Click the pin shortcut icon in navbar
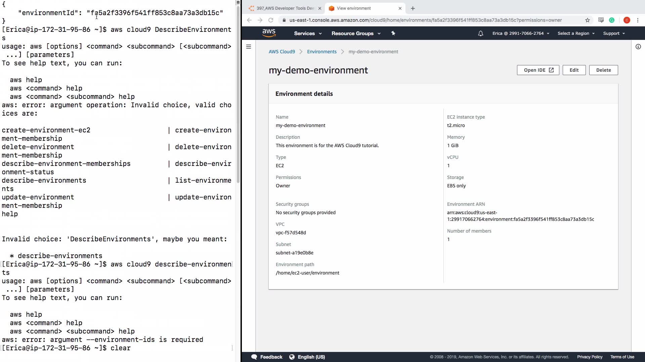This screenshot has height=362, width=645. 393,33
